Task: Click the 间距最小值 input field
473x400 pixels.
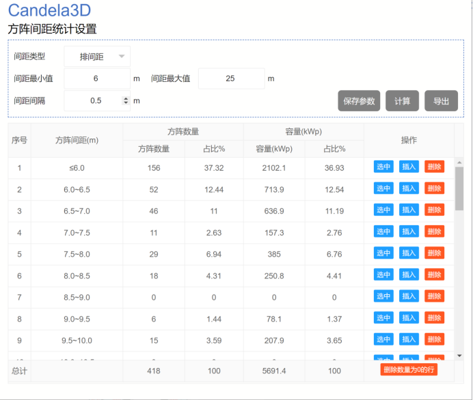Action: [x=97, y=78]
